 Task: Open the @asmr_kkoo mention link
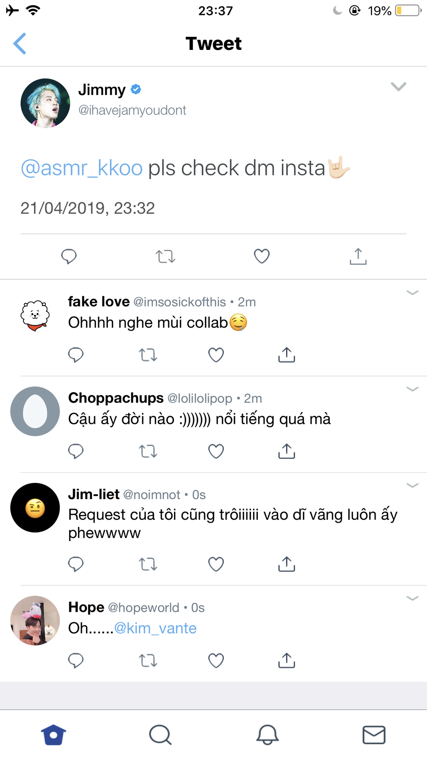82,168
